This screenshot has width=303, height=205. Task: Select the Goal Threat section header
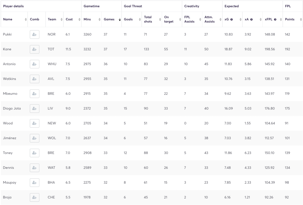point(132,6)
